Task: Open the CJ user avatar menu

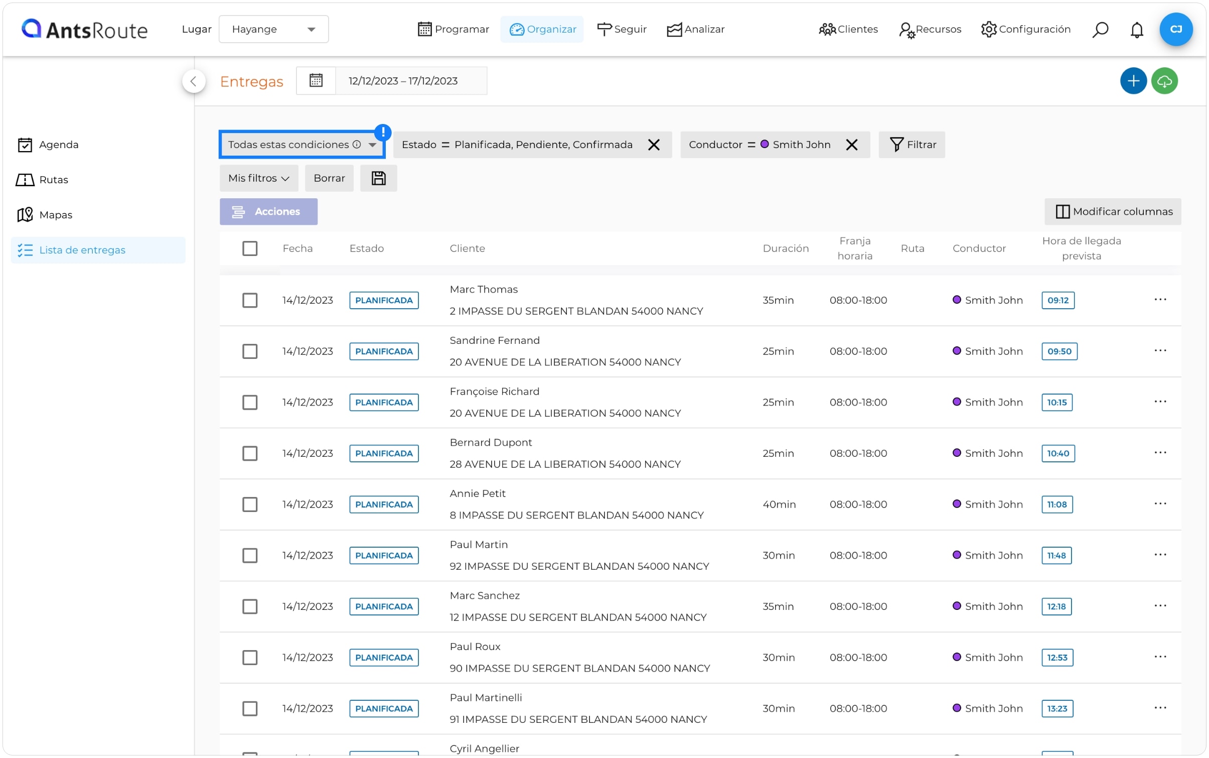Action: (1175, 29)
